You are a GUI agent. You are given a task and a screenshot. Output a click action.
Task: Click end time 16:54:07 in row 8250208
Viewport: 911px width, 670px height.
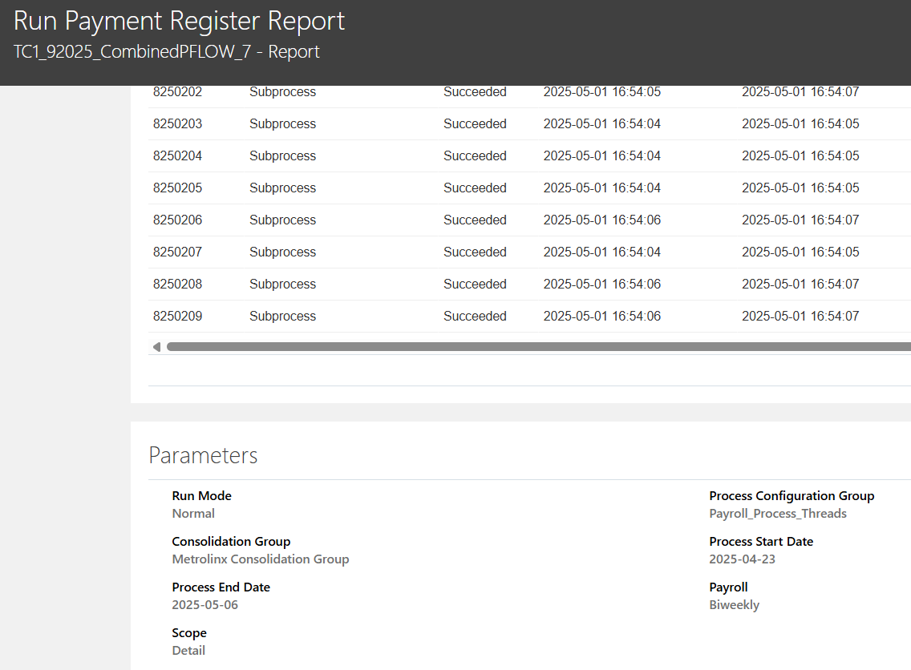click(800, 284)
